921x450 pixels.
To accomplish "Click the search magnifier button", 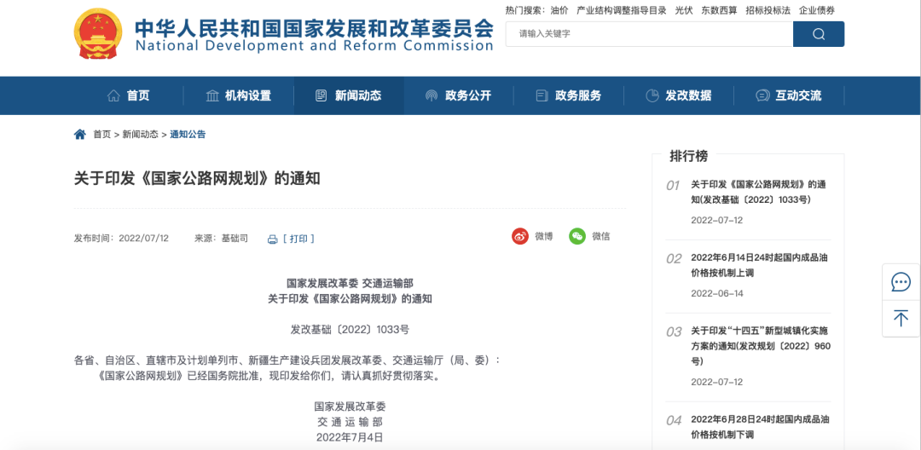I will (818, 34).
